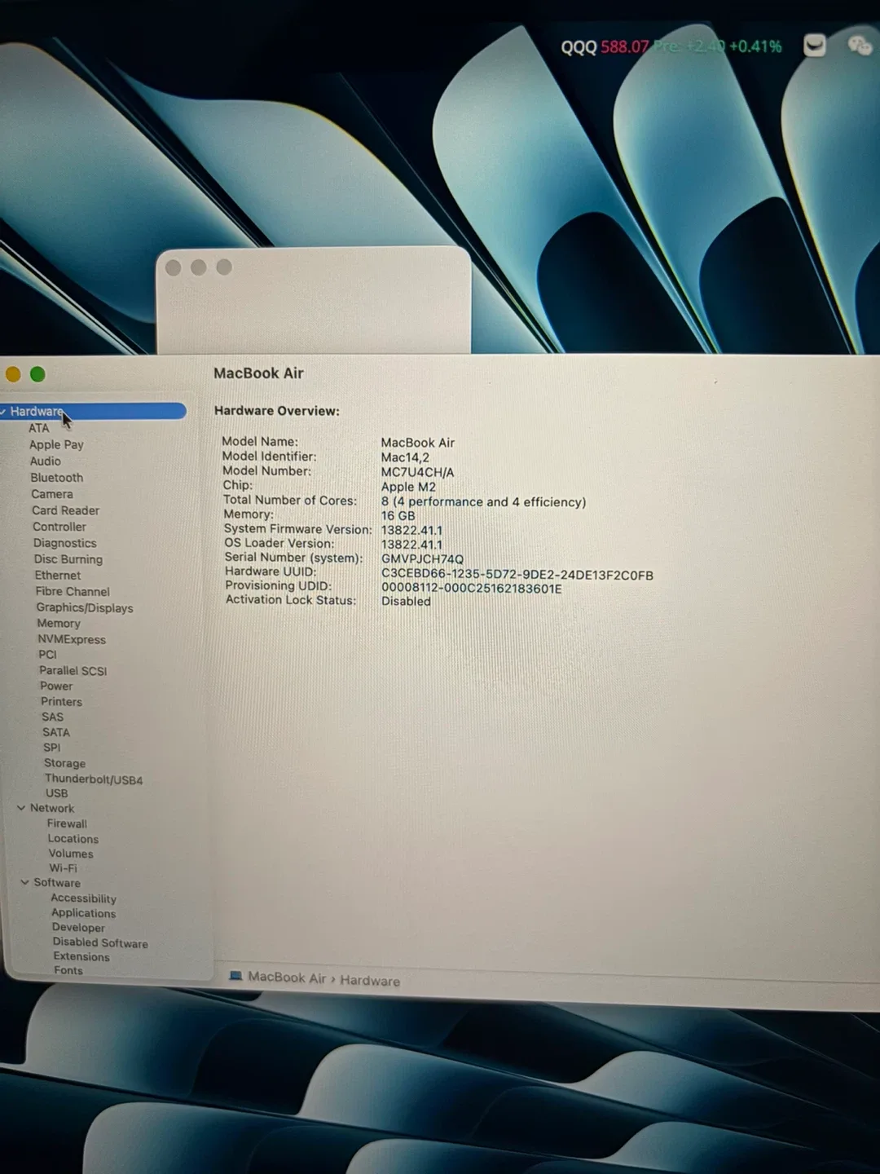
Task: Select Bluetooth in the sidebar
Action: [56, 477]
